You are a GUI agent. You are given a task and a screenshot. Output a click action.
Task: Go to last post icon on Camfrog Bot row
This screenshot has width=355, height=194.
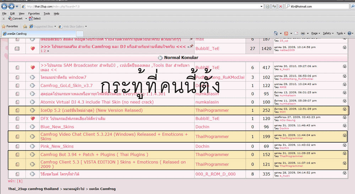pyautogui.click(x=345, y=154)
